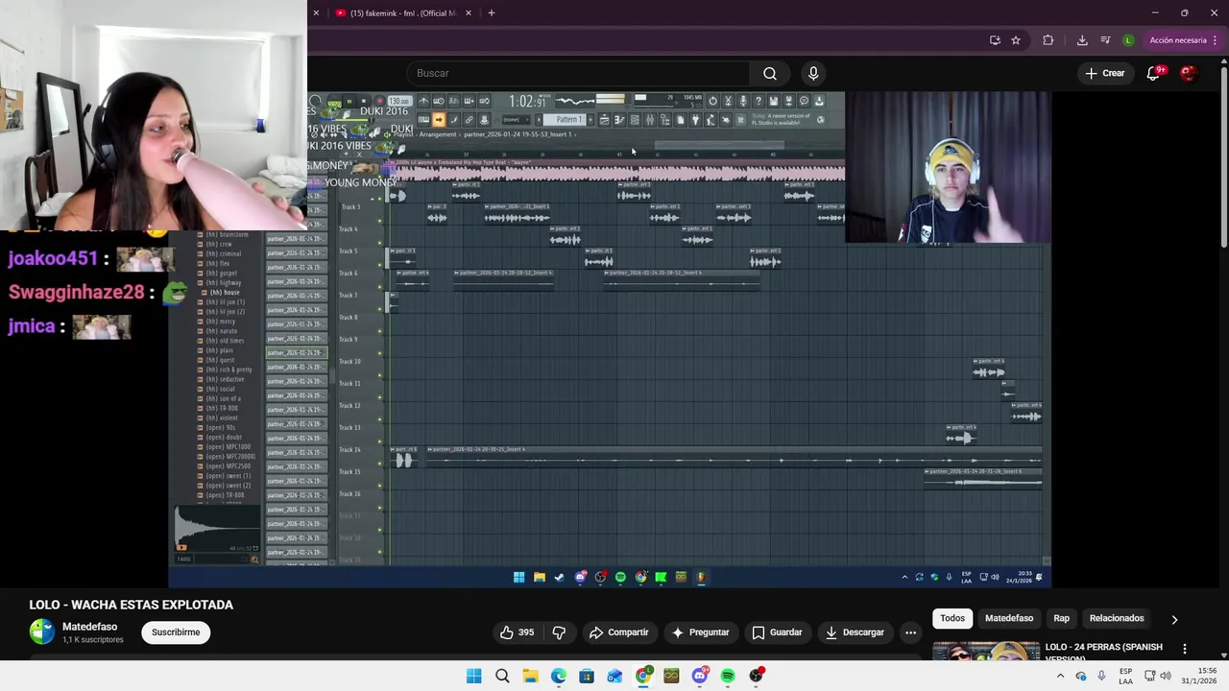Open the FL Studio playlist view icon

[x=605, y=119]
